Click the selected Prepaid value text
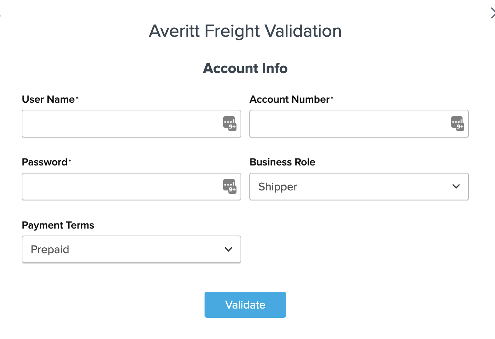The width and height of the screenshot is (495, 339). pos(50,249)
